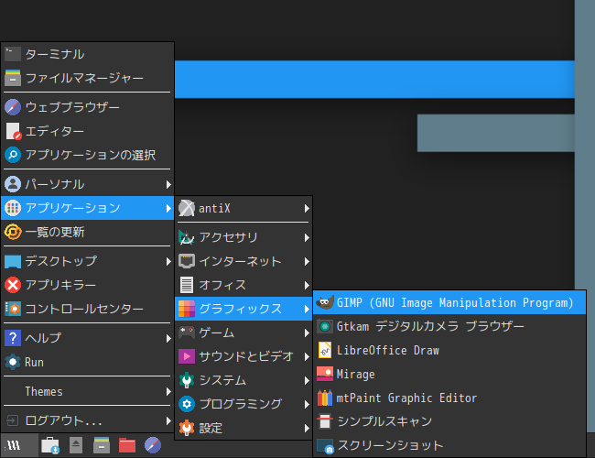Click the Gtkam camera icon
This screenshot has height=458, width=595.
pos(325,327)
